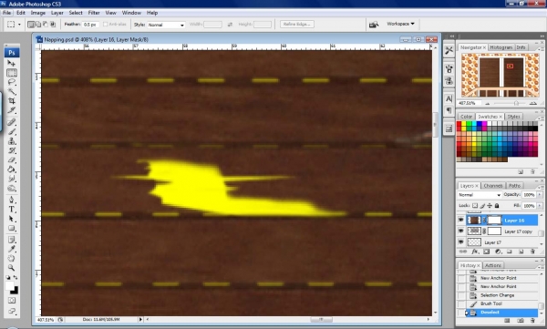Viewport: 547px width, 329px height.
Task: Enable the Anti-alias checkbox
Action: [106, 25]
